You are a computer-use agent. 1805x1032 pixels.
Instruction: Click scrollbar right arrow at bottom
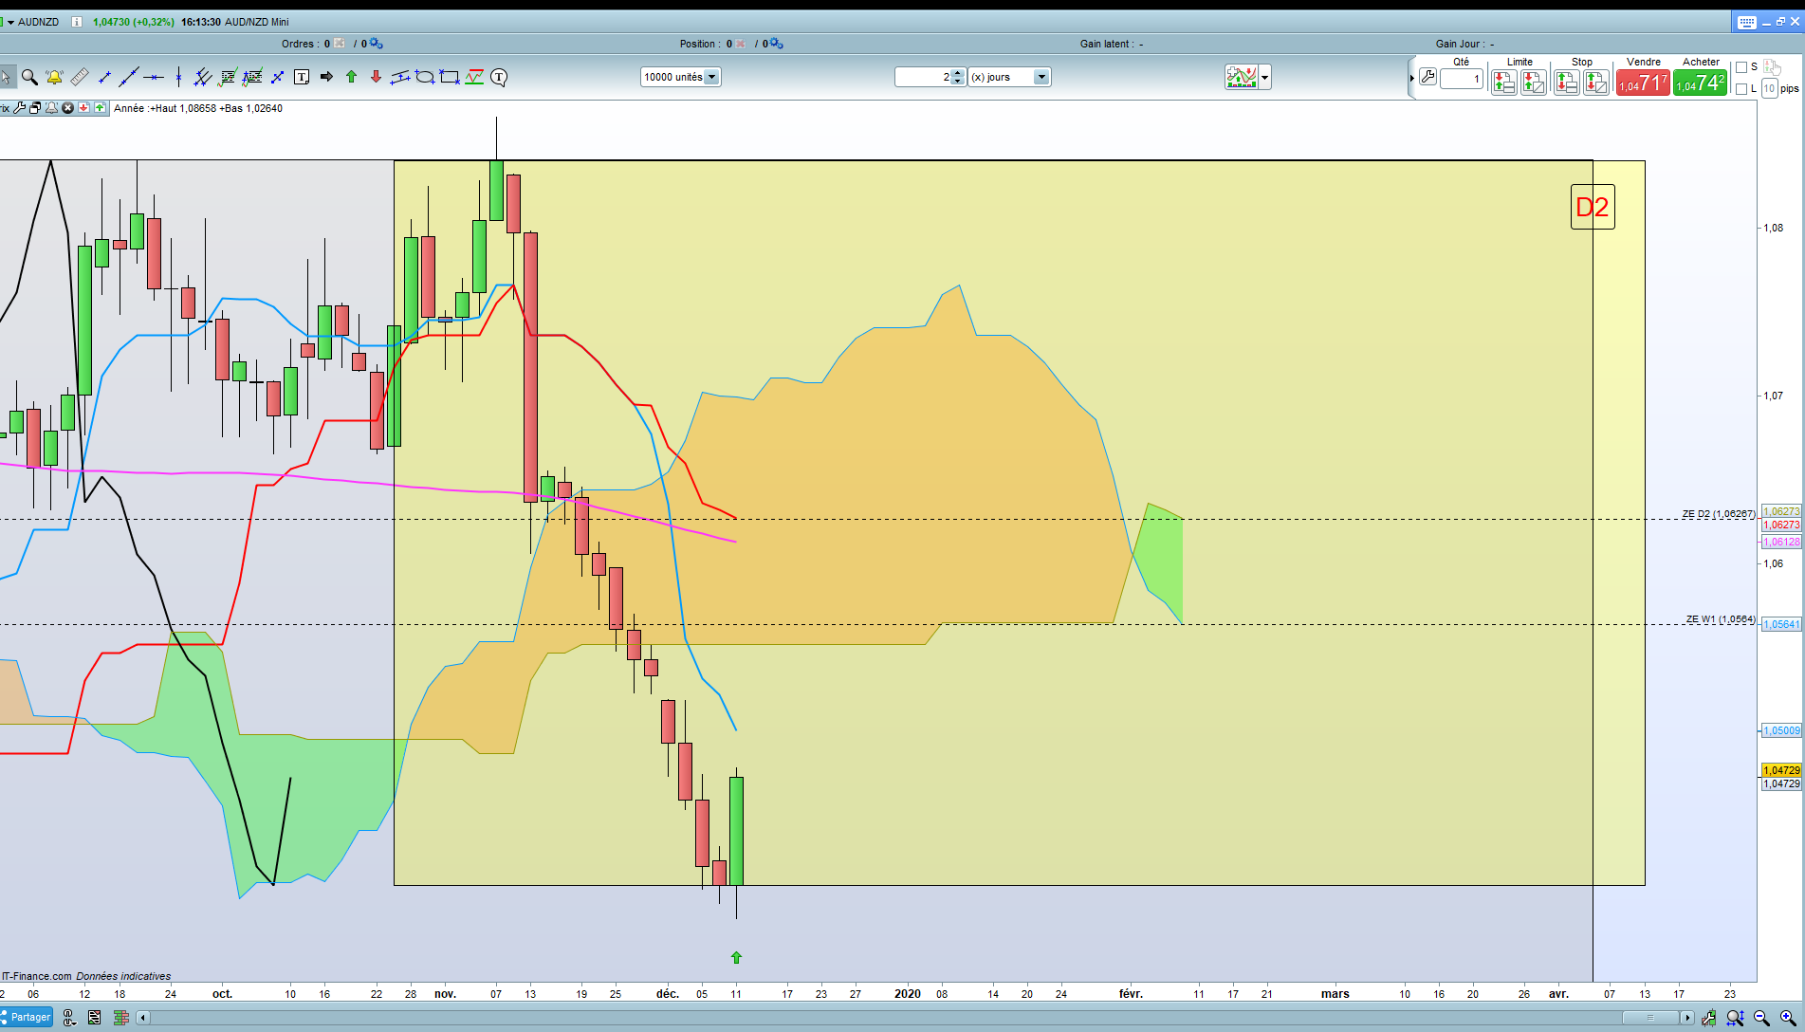[1686, 1018]
